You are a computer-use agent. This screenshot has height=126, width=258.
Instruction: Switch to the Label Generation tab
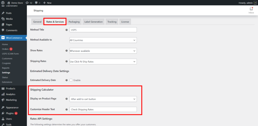(x=93, y=22)
